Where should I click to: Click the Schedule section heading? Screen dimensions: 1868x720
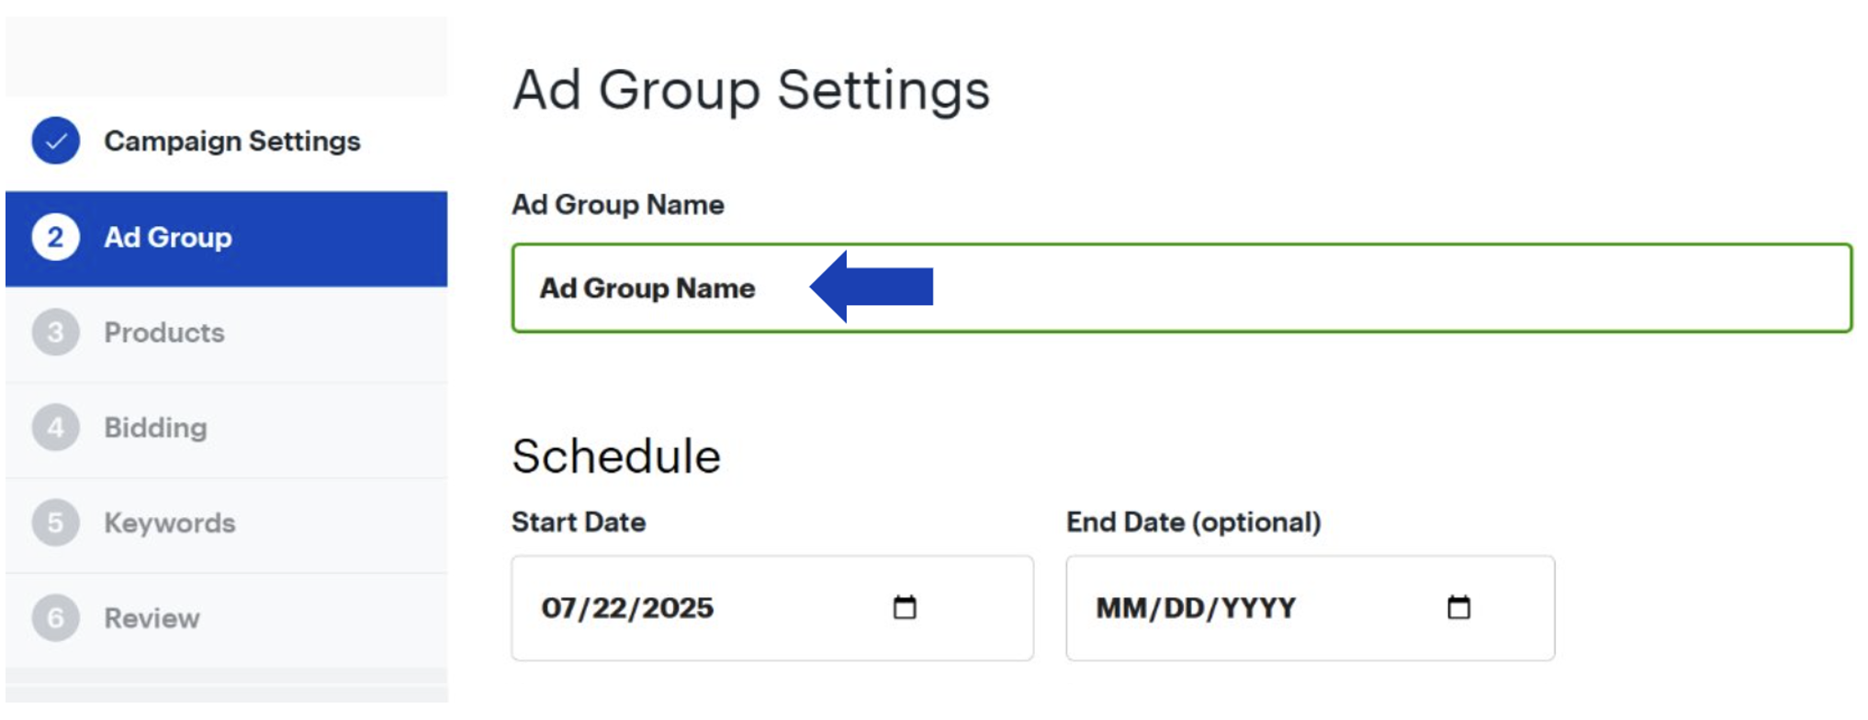click(616, 456)
